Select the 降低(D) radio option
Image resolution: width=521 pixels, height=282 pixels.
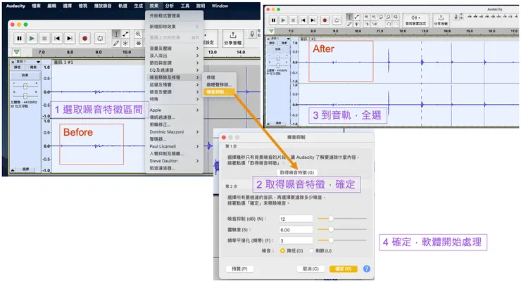click(282, 251)
